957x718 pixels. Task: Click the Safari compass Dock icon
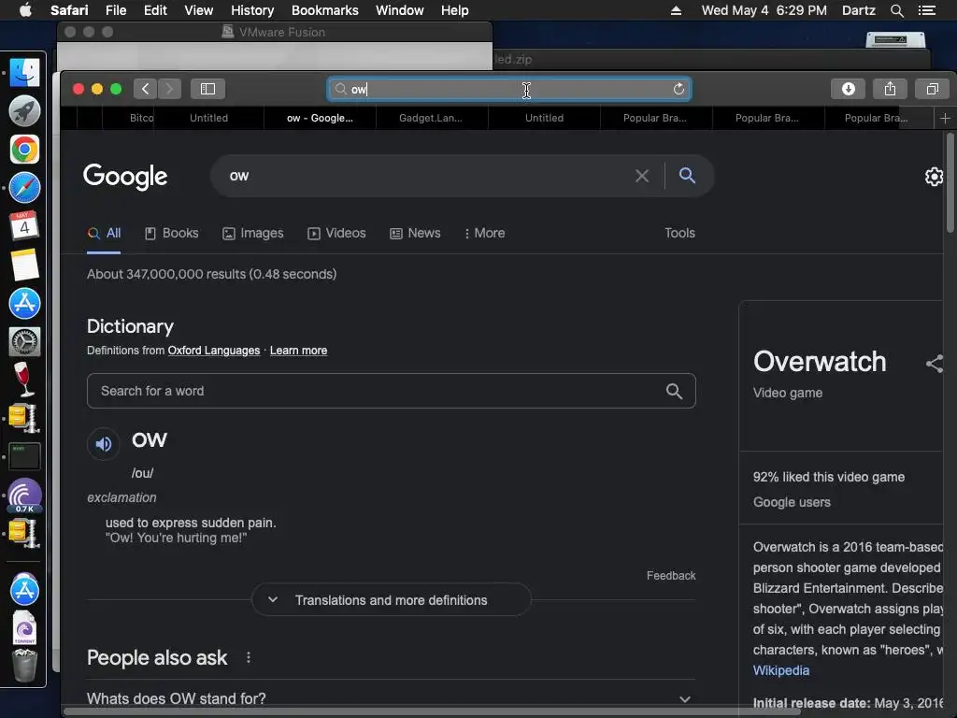24,188
